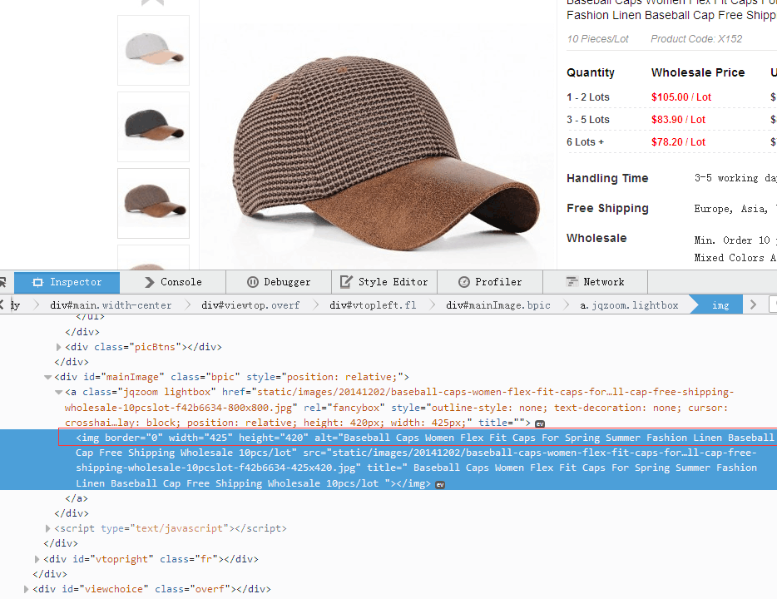Click the 10 Pieces/Lot text
The image size is (777, 599).
[597, 38]
